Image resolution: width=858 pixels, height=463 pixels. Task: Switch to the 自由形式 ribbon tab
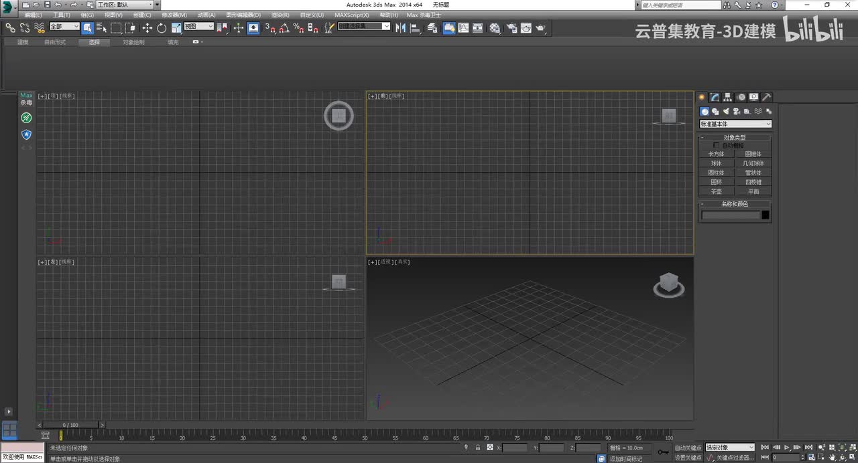tap(55, 42)
